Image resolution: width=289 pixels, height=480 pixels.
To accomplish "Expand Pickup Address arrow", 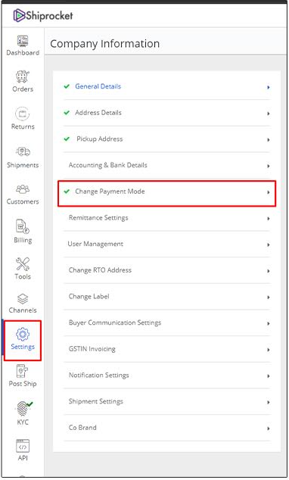I will (x=269, y=140).
